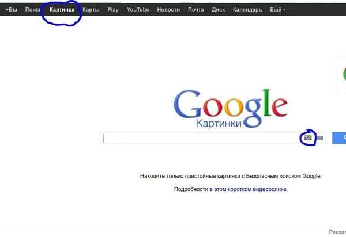Open Диск from the top bar
346x237 pixels.
(x=218, y=10)
